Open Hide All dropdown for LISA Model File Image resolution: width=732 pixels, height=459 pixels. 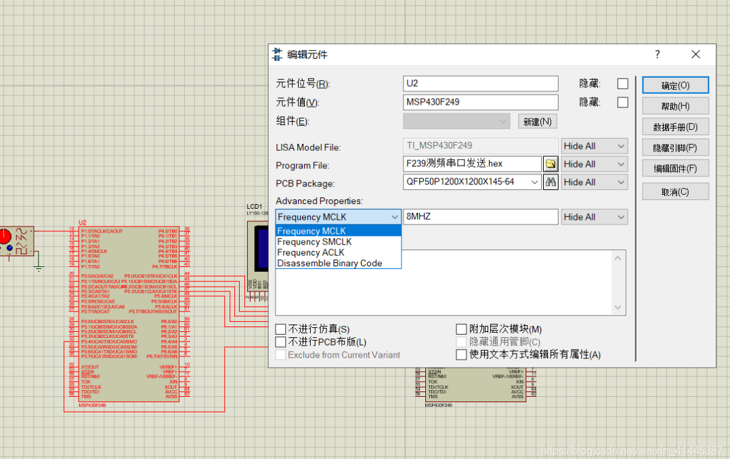pos(594,145)
